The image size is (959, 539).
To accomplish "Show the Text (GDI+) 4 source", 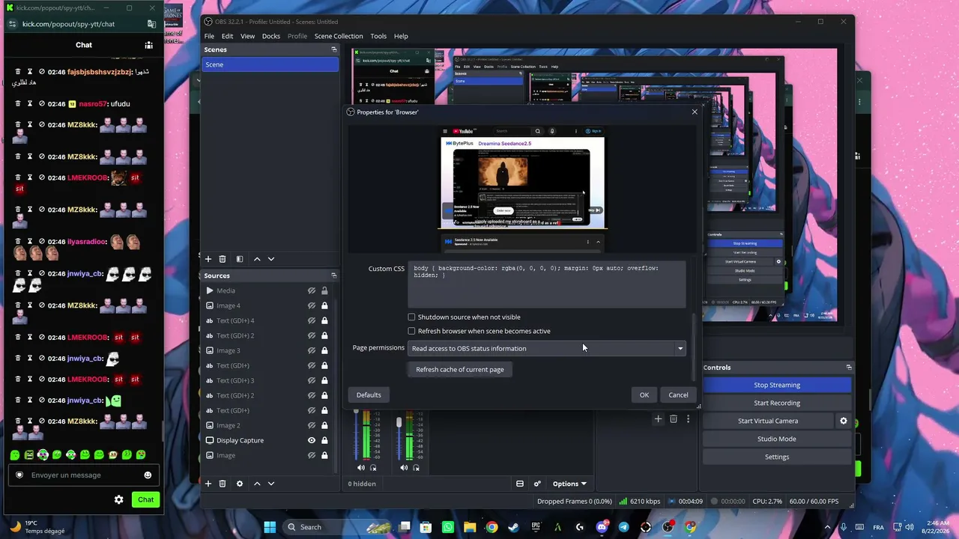I will 312,320.
